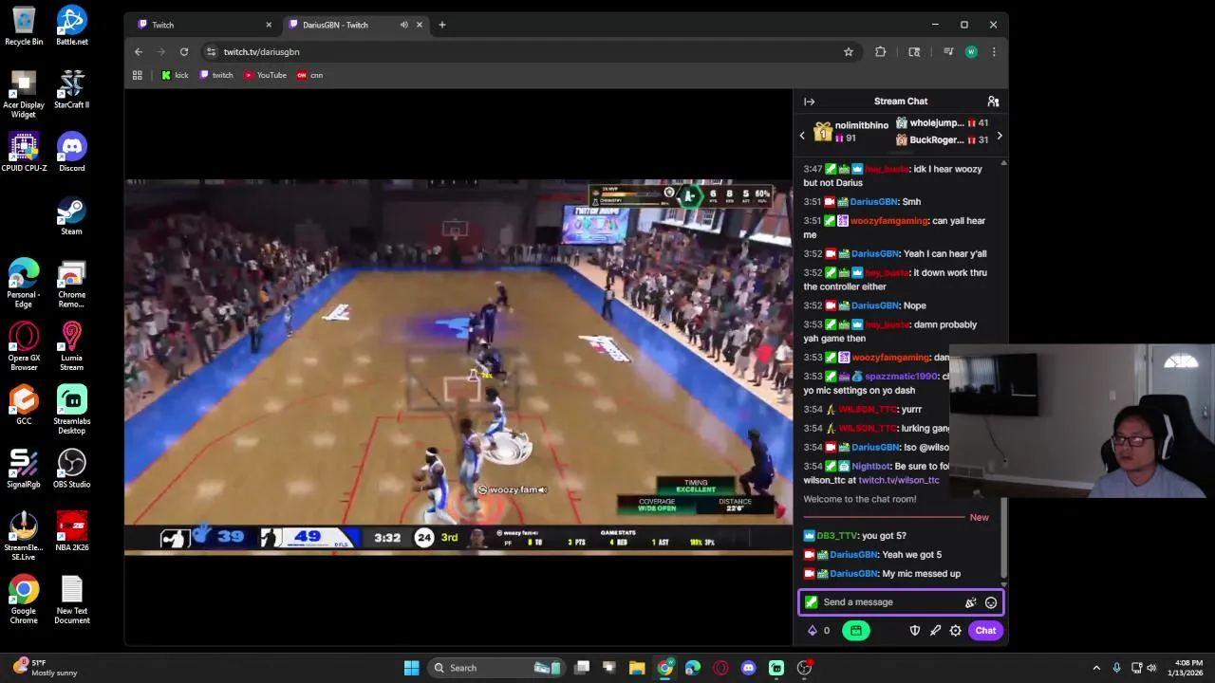
Task: Open Battle.net desktop icon
Action: coord(72,26)
